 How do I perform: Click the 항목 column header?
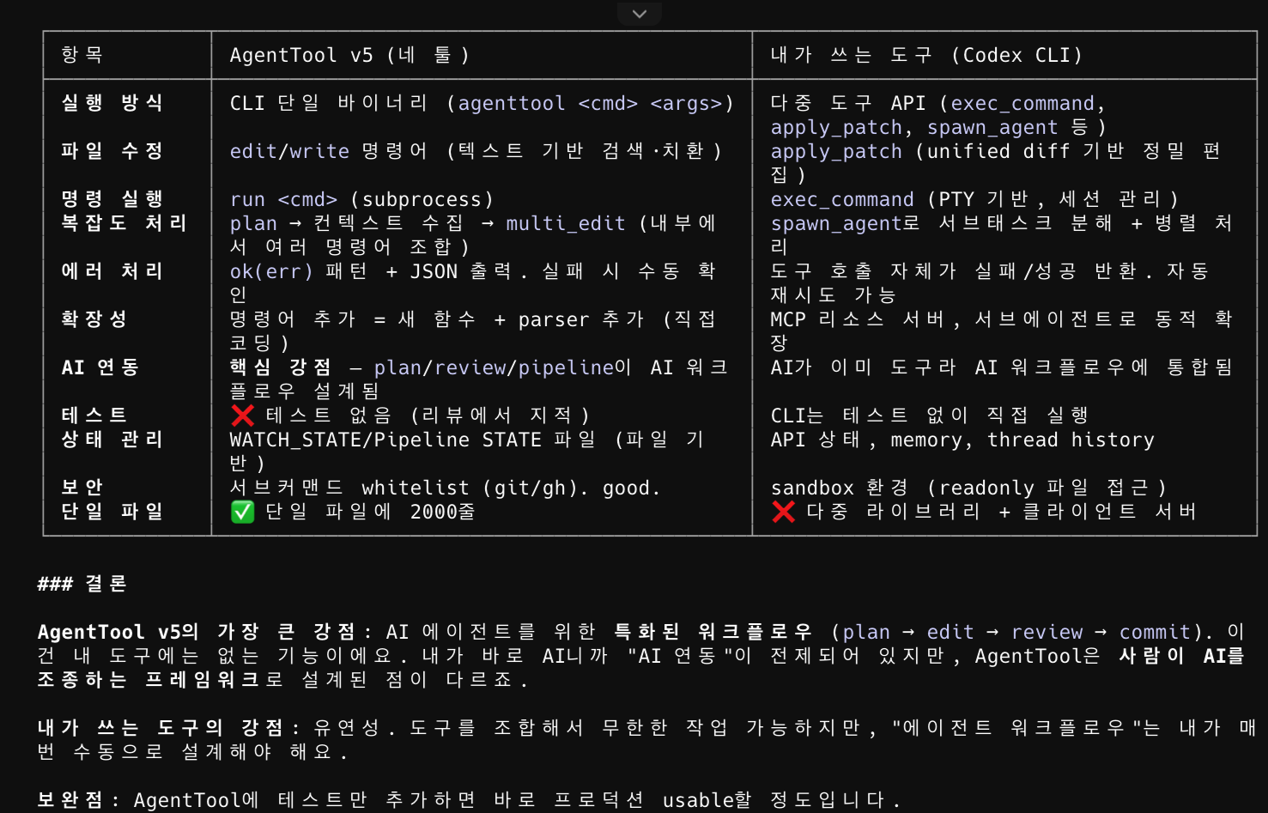pos(82,55)
